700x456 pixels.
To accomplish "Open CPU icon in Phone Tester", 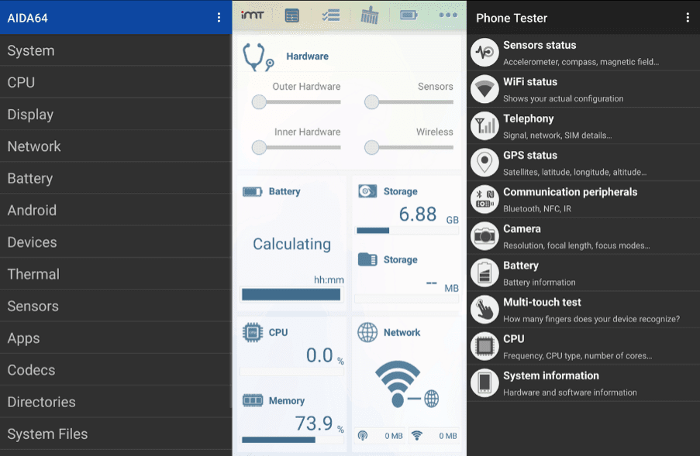I will tap(484, 346).
